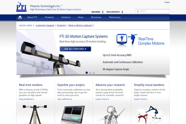Click the TECH SUPPORT link

tap(113, 12)
